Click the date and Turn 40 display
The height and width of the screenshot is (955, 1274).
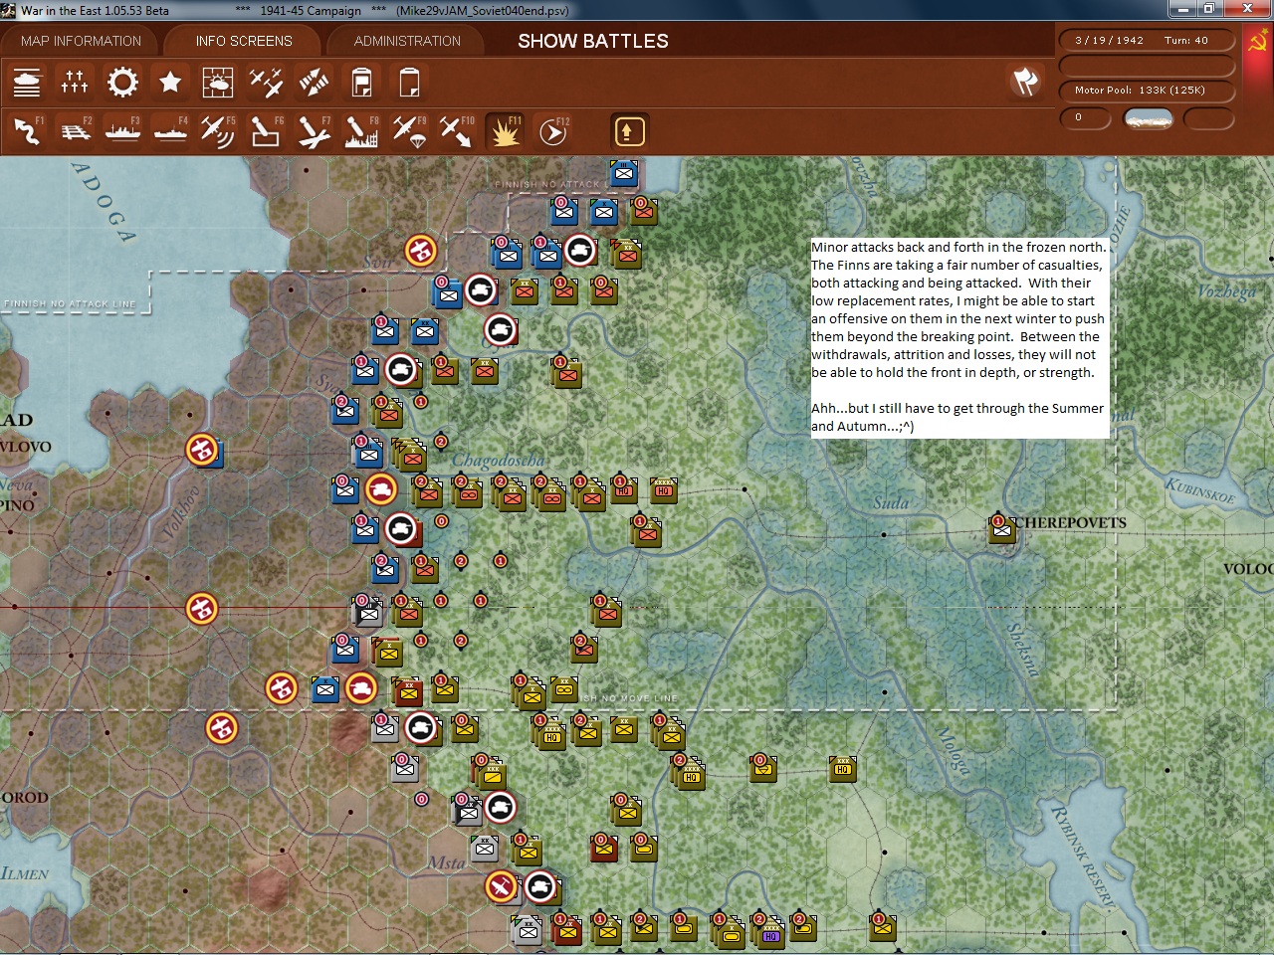click(1147, 41)
